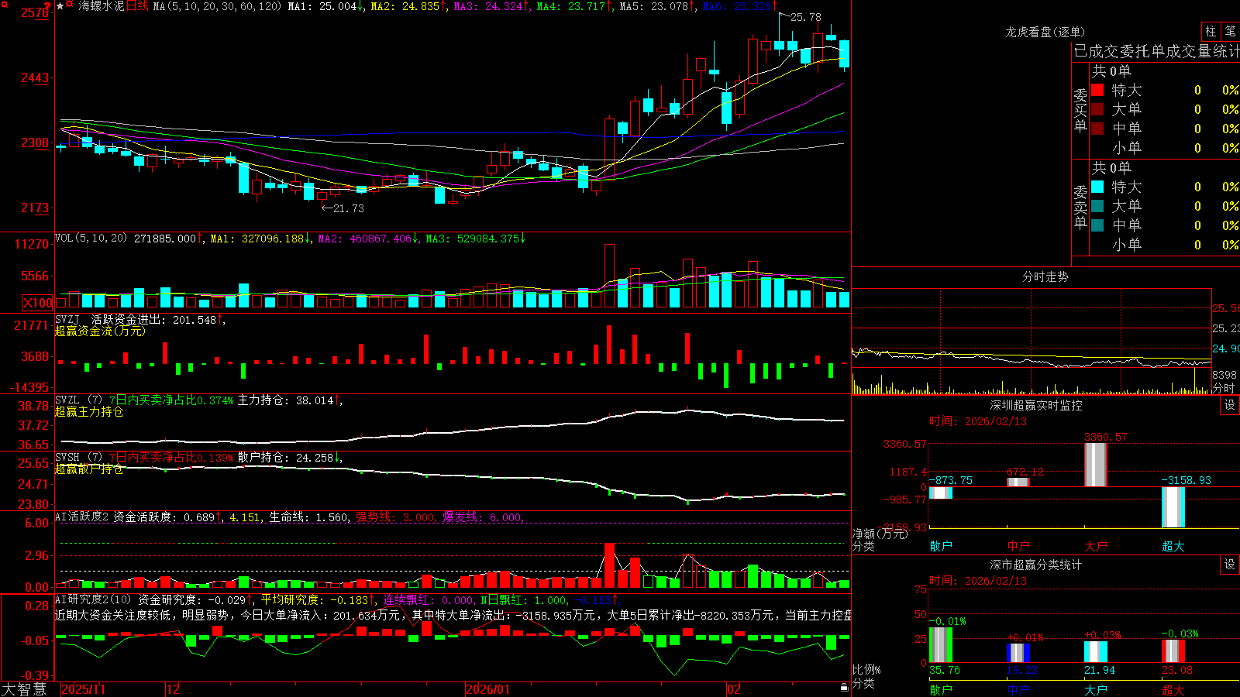Click the 2025/11 timeline date marker
Image resolution: width=1240 pixels, height=697 pixels.
pos(83,689)
